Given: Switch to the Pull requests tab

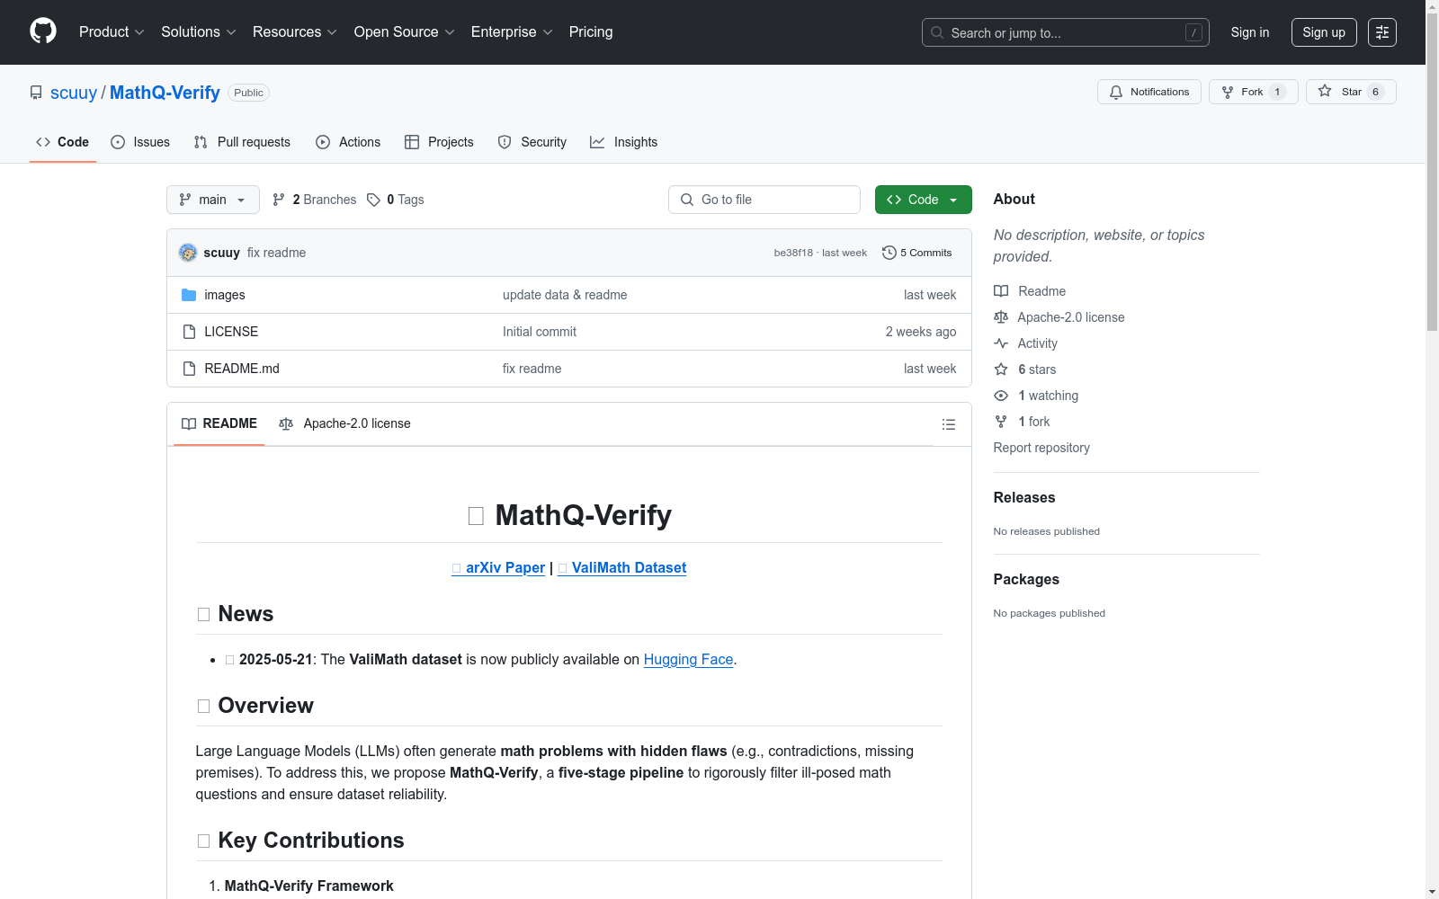Looking at the screenshot, I should click(x=242, y=142).
